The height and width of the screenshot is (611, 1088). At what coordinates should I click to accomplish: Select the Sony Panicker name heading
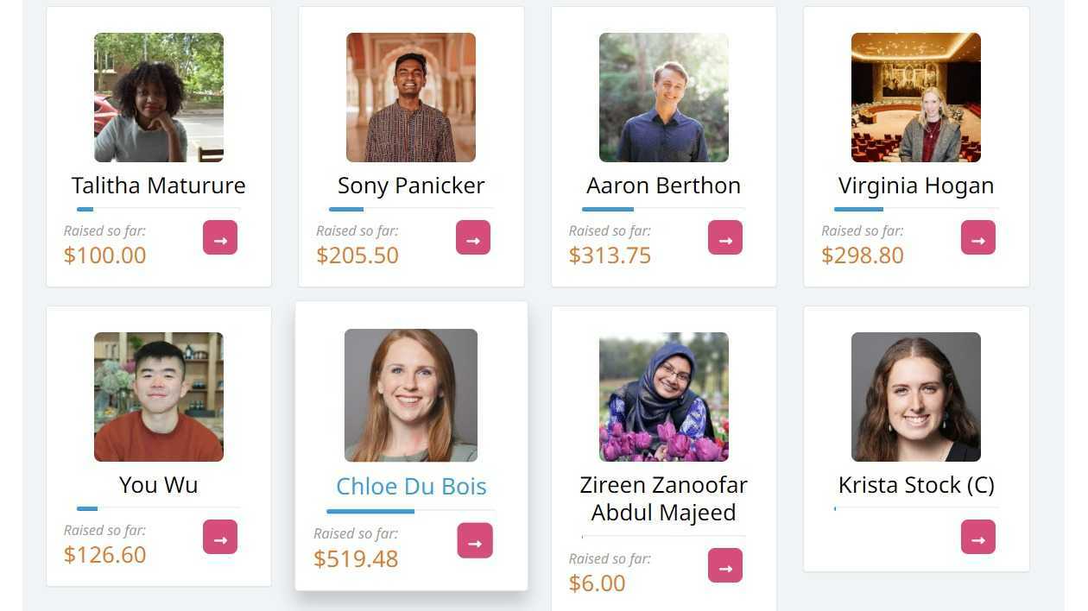click(411, 186)
